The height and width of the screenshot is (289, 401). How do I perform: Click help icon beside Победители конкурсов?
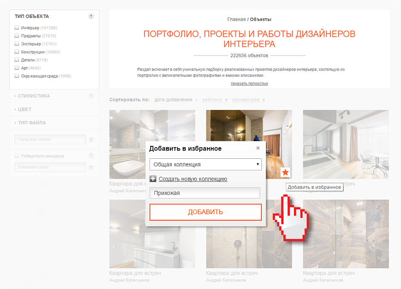coord(91,156)
